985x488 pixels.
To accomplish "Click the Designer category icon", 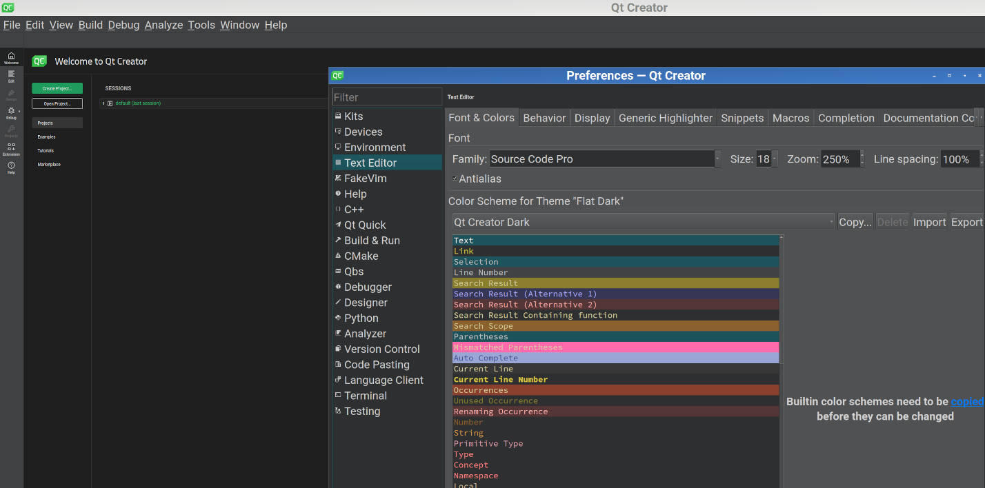I will pos(338,302).
